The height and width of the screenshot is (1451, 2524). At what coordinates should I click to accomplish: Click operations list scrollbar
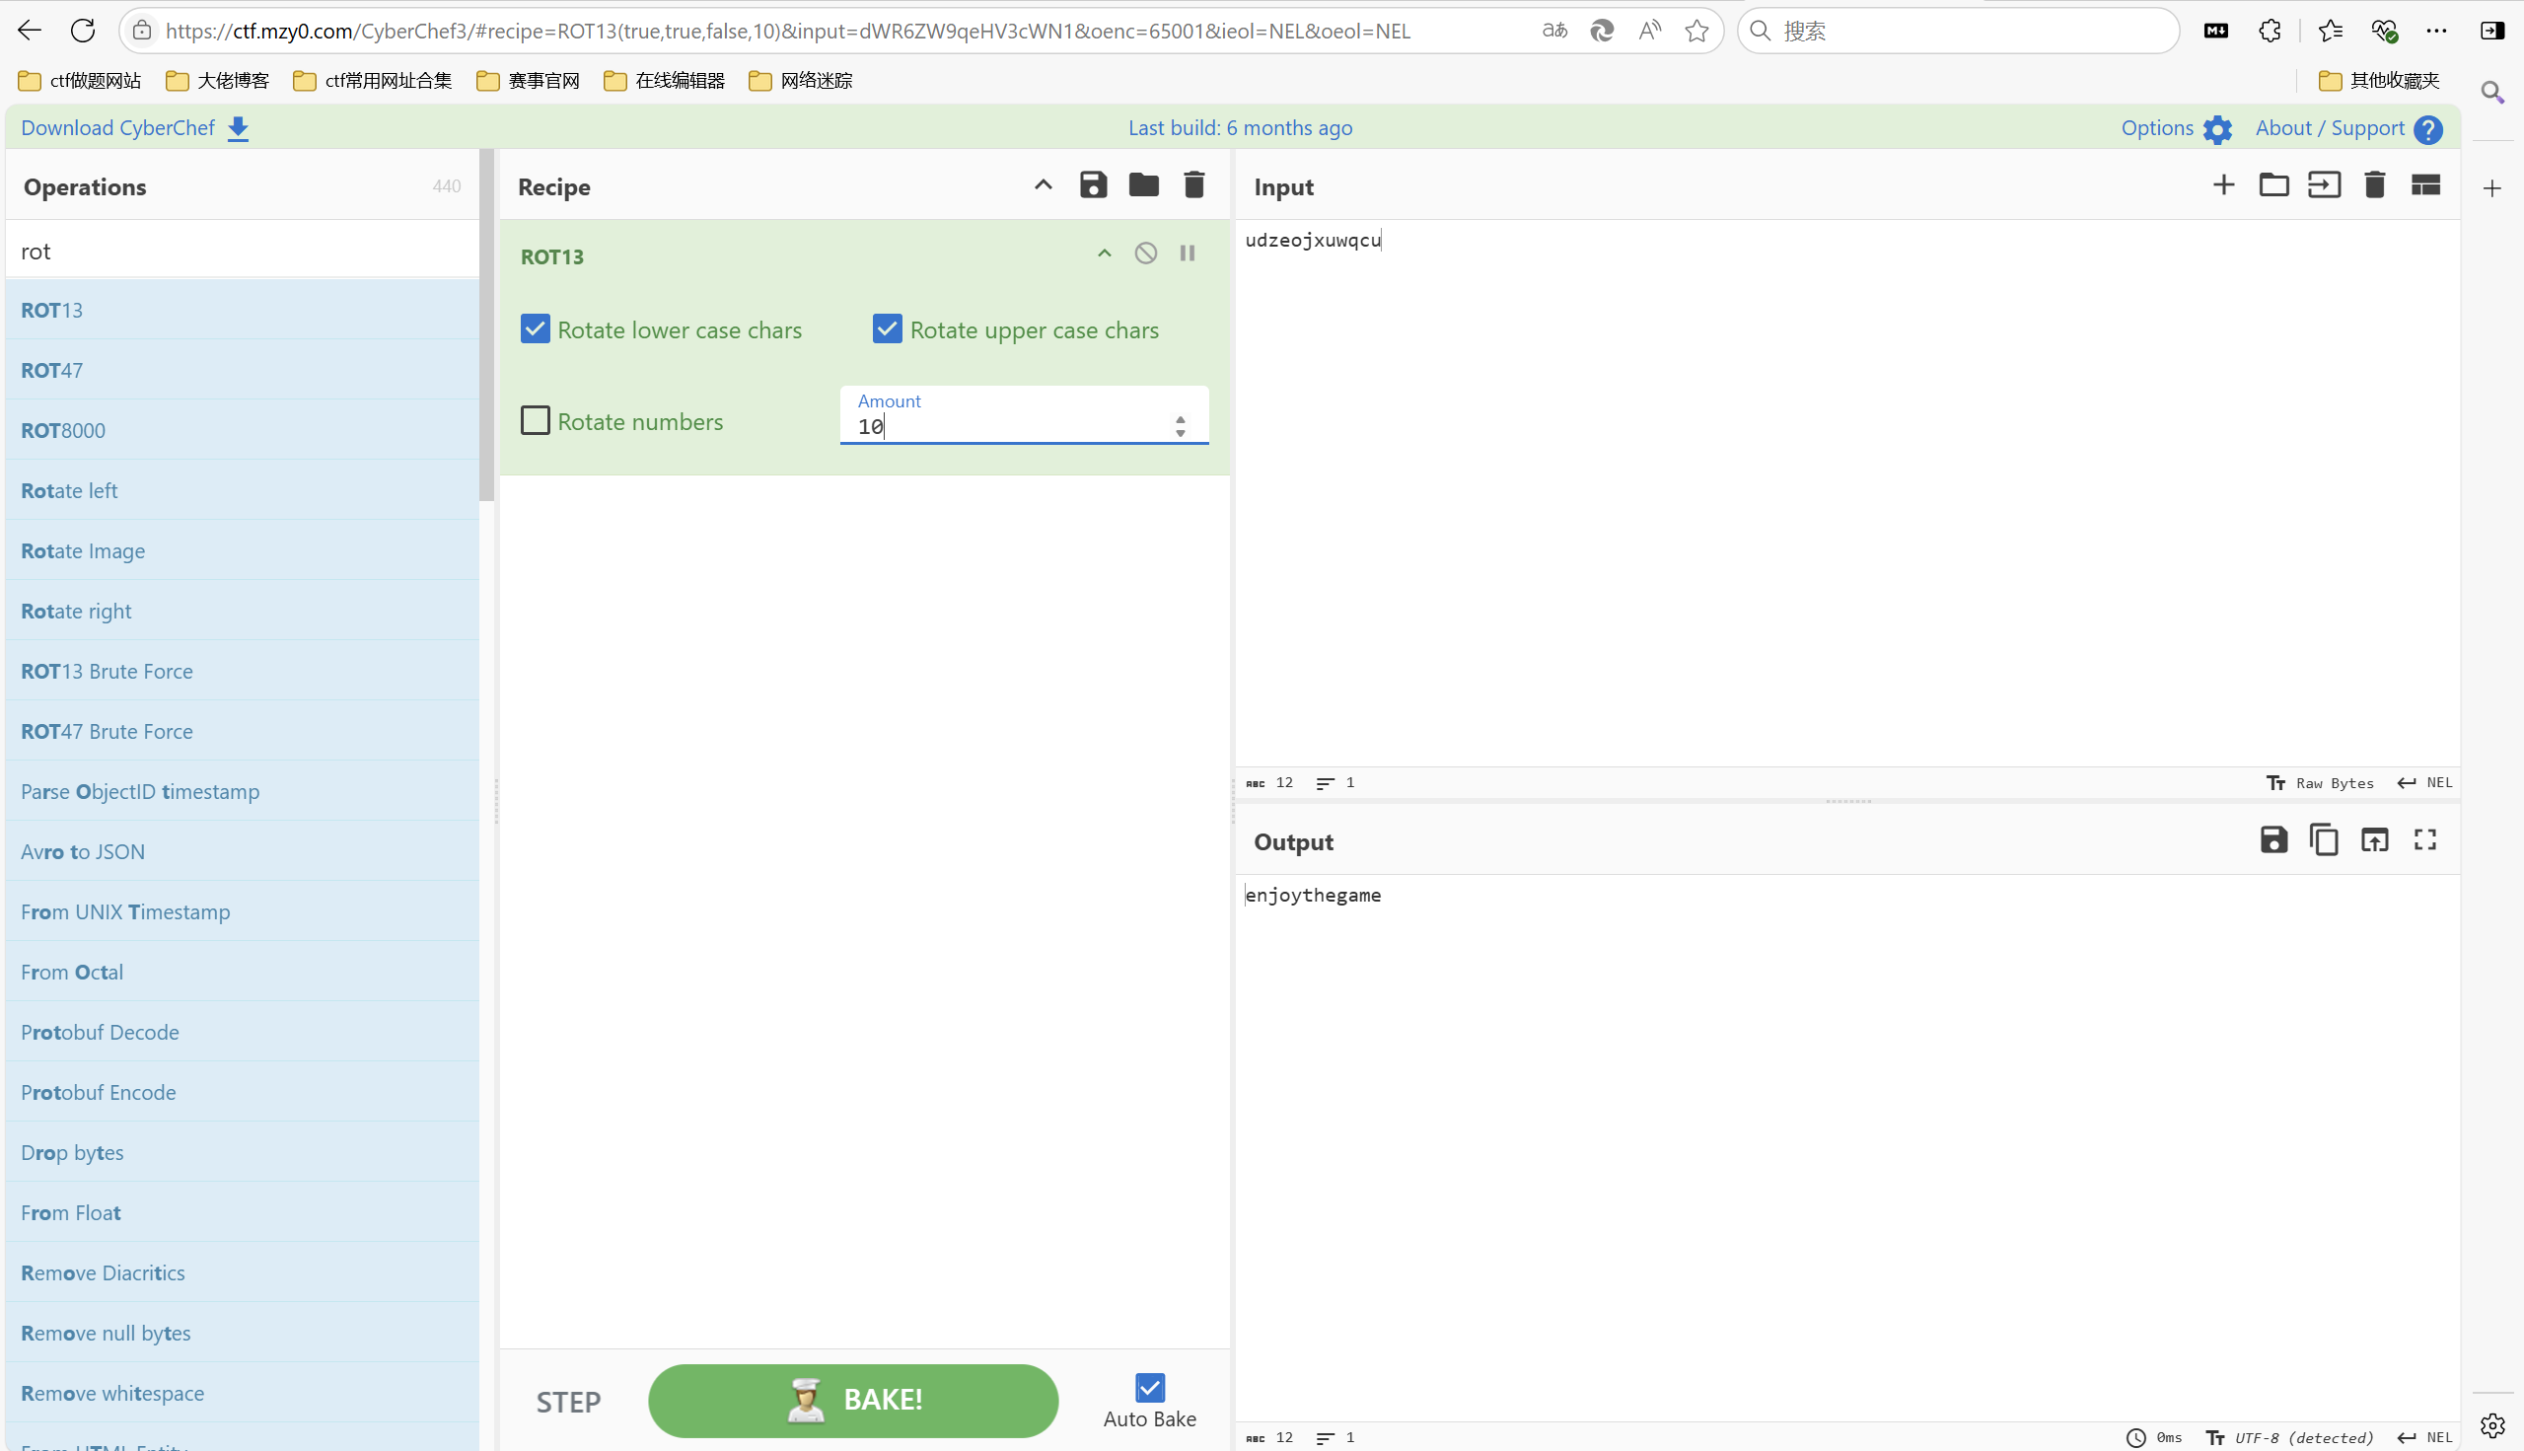486,326
